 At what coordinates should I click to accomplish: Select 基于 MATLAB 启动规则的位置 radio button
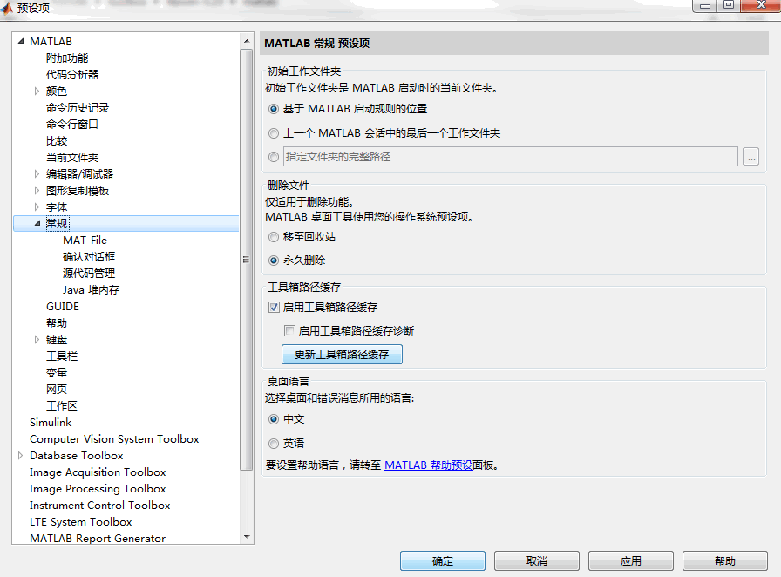coord(274,109)
